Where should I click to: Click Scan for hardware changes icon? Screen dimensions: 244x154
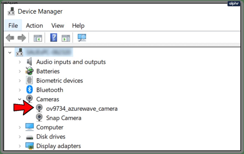pyautogui.click(x=82, y=38)
